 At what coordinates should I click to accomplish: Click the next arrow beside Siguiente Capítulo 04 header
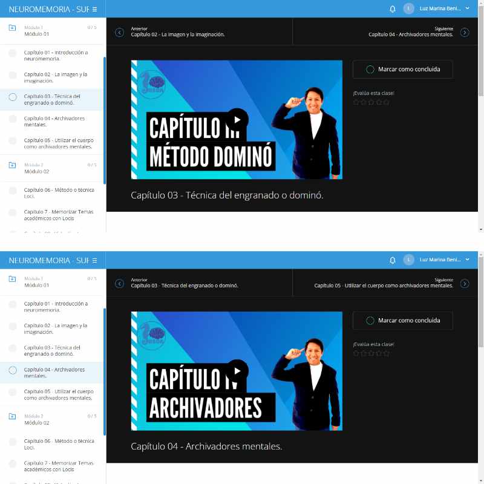pos(464,32)
